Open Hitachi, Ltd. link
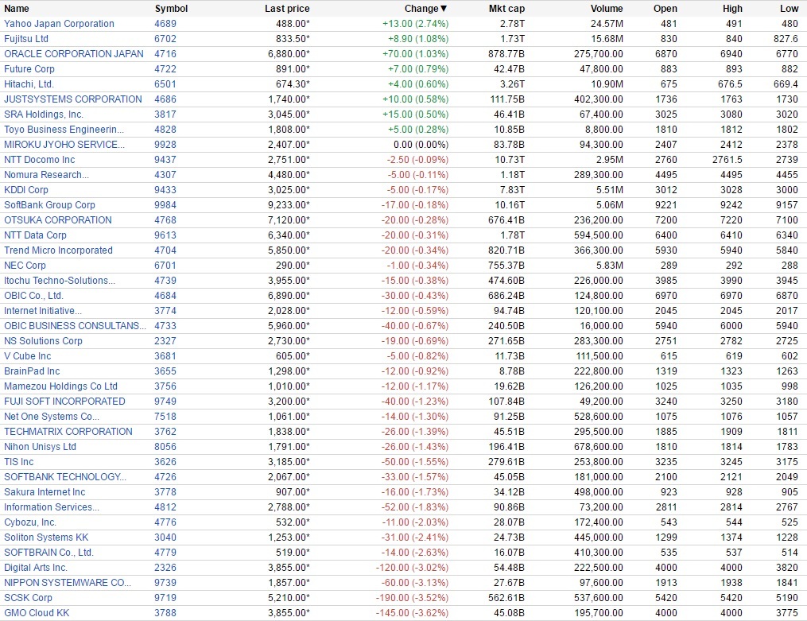 [29, 84]
